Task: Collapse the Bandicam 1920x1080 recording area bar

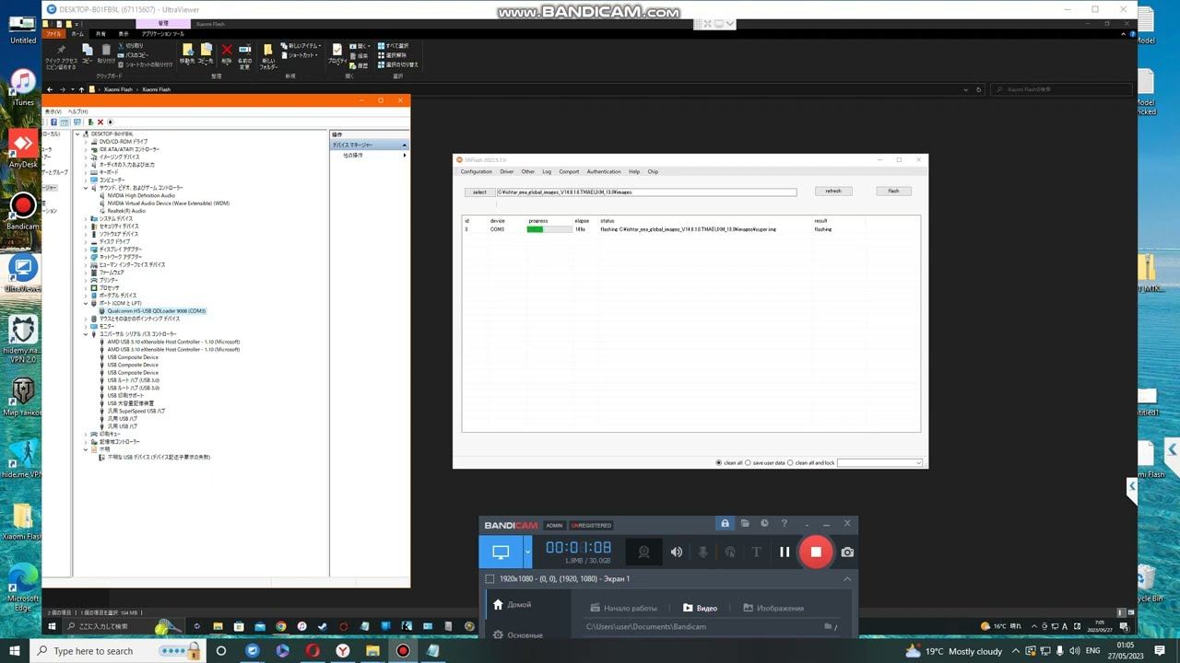Action: coord(847,578)
